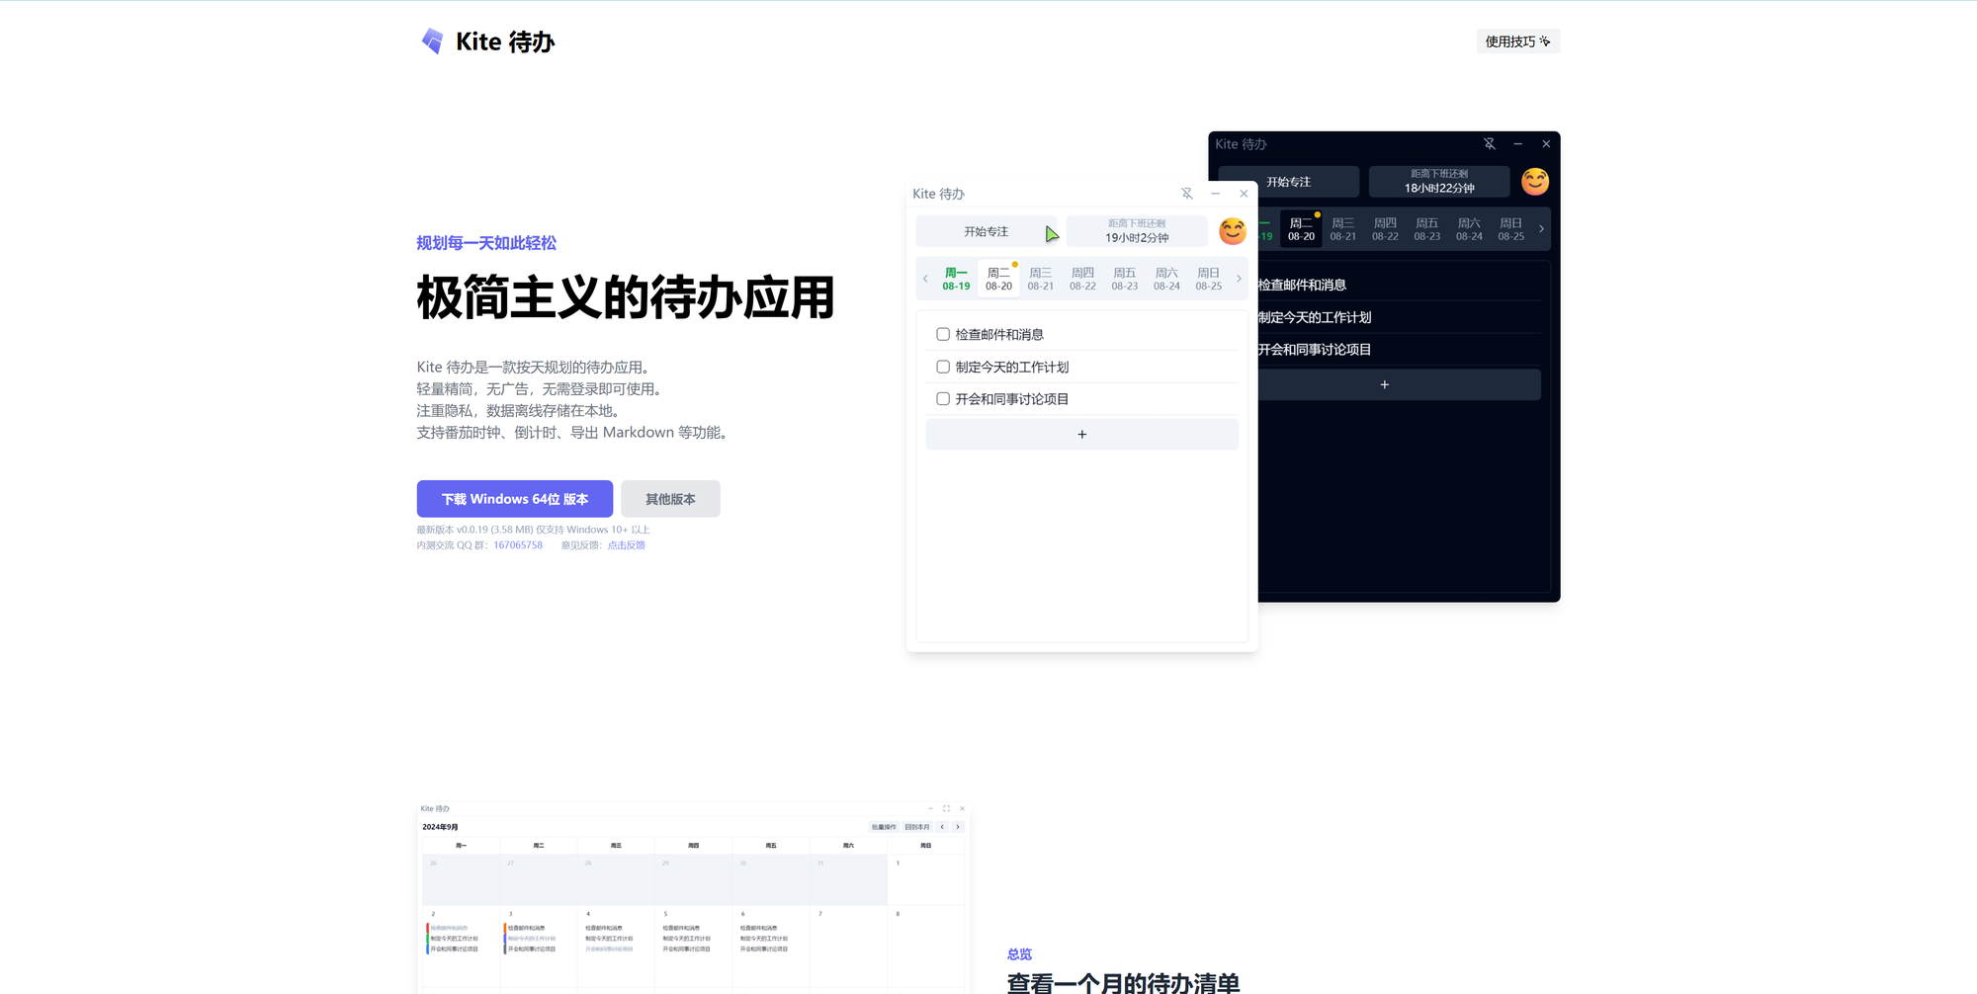The image size is (1977, 994).
Task: Close the dark Kite 待办 window
Action: (x=1546, y=144)
